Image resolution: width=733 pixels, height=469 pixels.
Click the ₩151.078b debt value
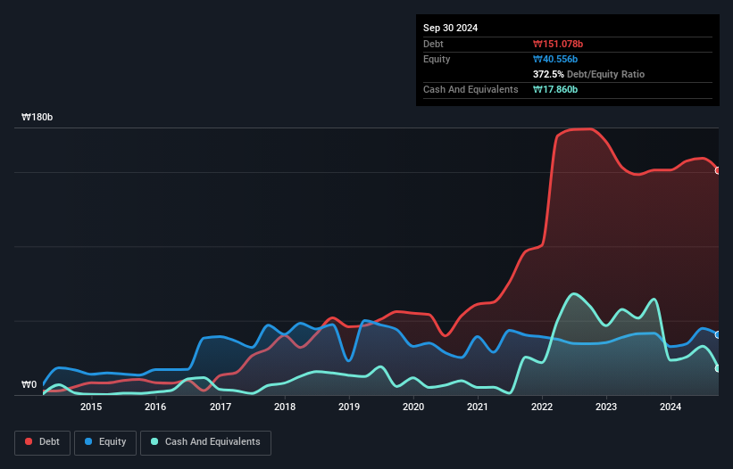[x=558, y=44]
